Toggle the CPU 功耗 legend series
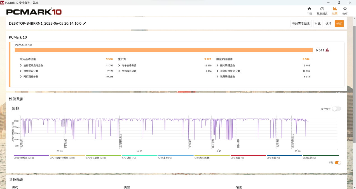Image resolution: width=356 pixels, height=189 pixels. (212, 157)
